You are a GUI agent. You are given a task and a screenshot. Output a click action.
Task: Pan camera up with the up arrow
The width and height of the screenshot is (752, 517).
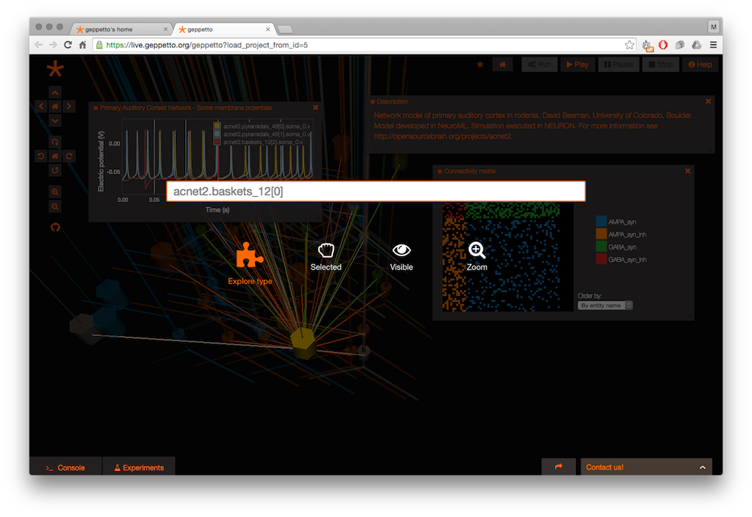[55, 92]
